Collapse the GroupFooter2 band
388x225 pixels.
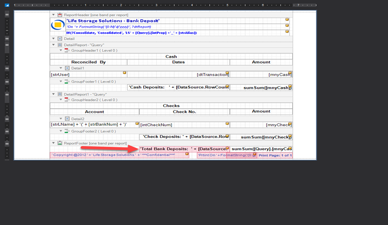[61, 131]
